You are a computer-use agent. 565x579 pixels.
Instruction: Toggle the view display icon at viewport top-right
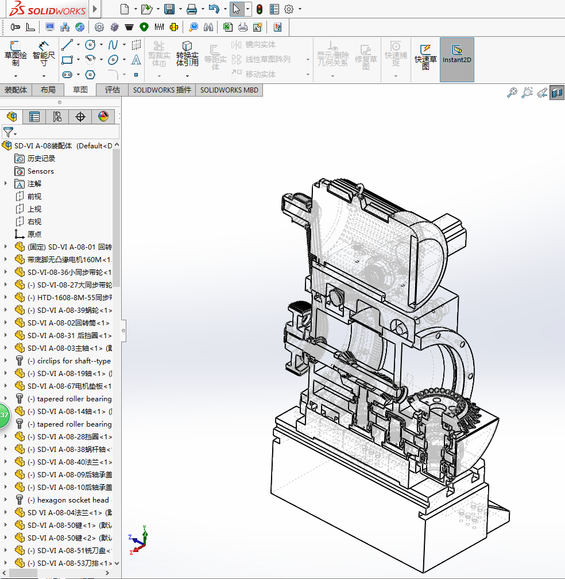[x=556, y=93]
